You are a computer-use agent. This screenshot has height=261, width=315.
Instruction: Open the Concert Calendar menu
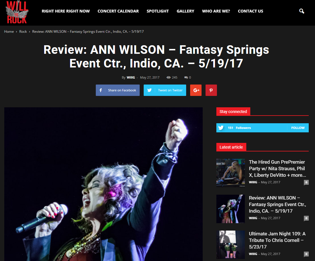point(118,11)
